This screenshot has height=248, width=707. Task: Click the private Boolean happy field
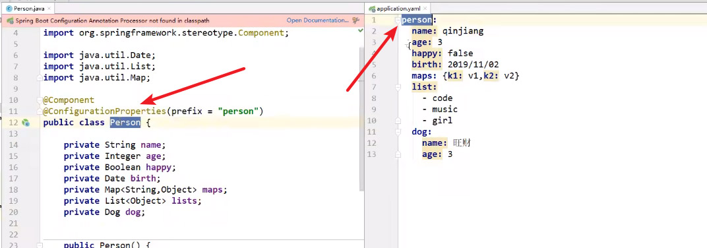[x=119, y=168]
